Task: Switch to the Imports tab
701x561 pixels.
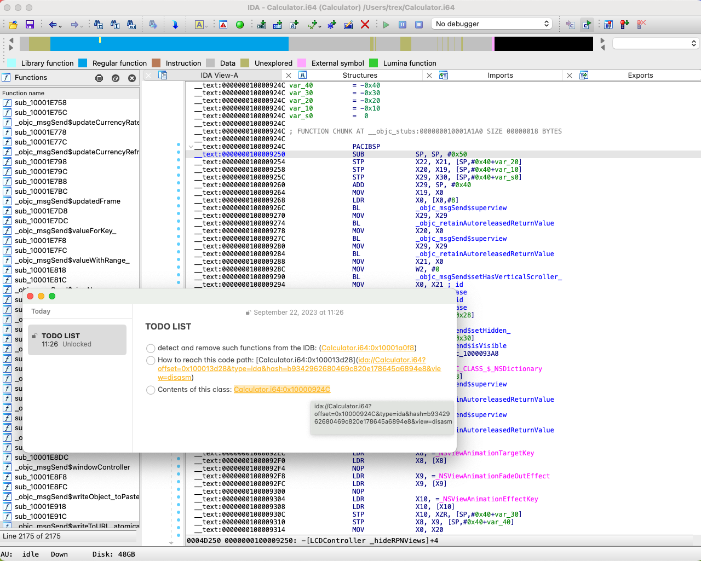Action: coord(500,76)
